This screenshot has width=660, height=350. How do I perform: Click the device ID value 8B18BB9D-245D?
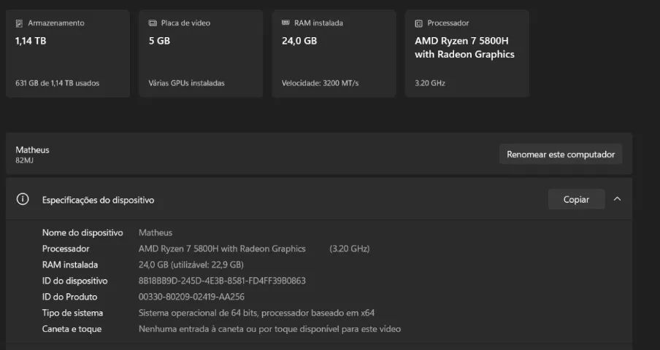222,281
